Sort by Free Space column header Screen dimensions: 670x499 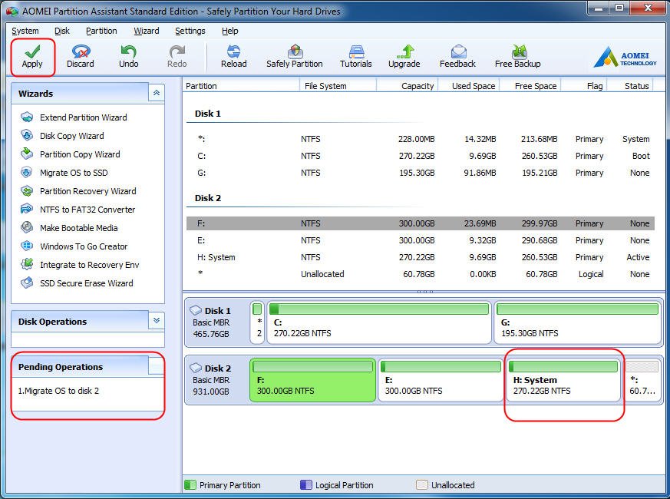coord(530,85)
